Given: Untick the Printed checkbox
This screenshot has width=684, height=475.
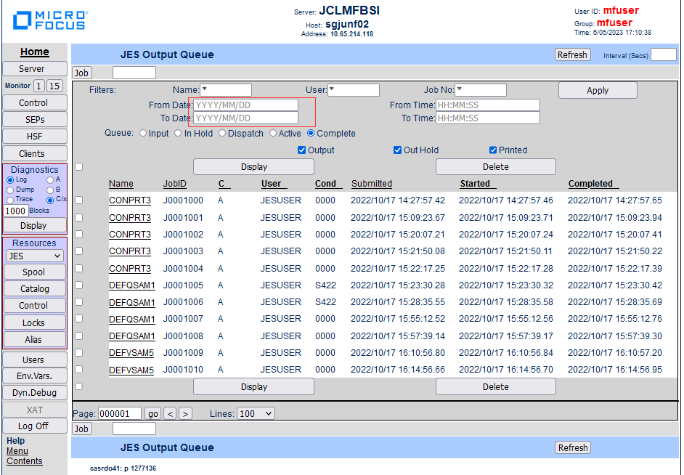Looking at the screenshot, I should pos(493,150).
